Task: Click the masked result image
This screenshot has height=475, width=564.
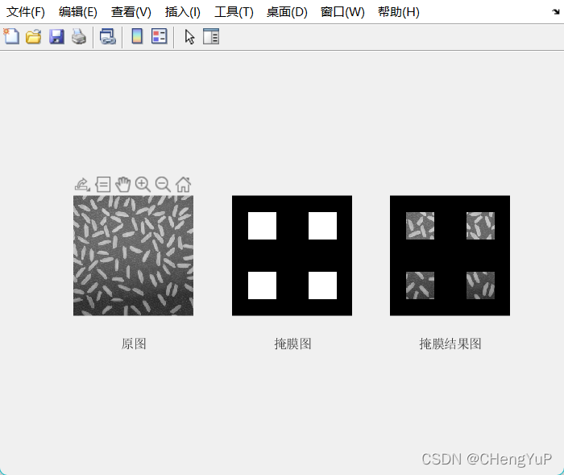Action: click(450, 256)
